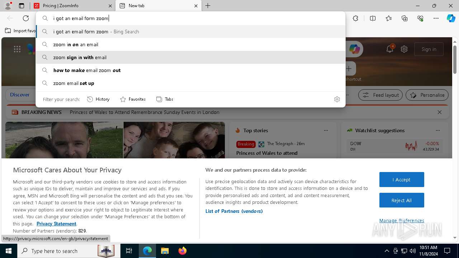This screenshot has height=258, width=459.
Task: Pick 'how to make email zoom out' suggestion
Action: (x=191, y=70)
